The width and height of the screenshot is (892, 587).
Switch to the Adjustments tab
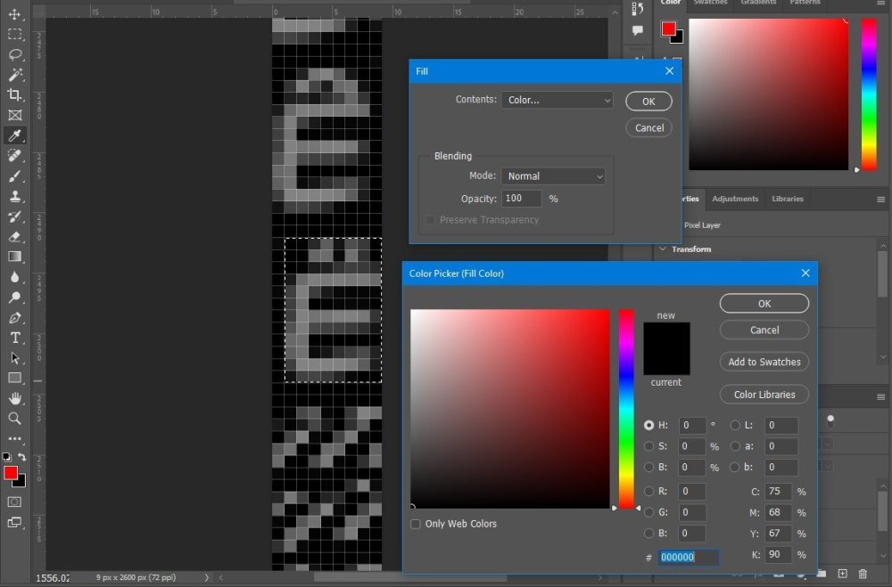tap(735, 199)
